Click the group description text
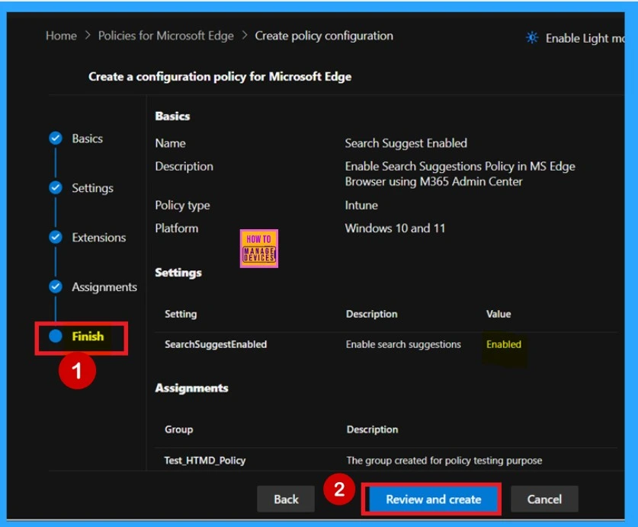This screenshot has width=638, height=527. tap(444, 460)
